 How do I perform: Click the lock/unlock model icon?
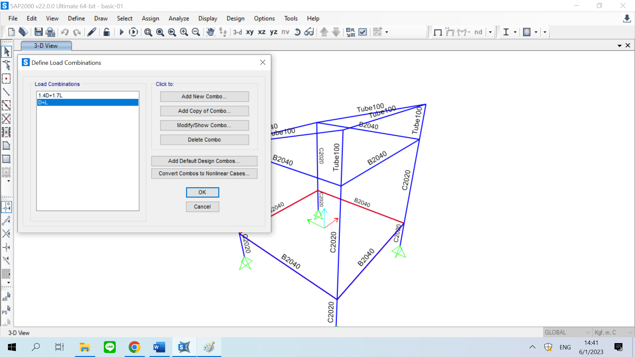pos(106,32)
